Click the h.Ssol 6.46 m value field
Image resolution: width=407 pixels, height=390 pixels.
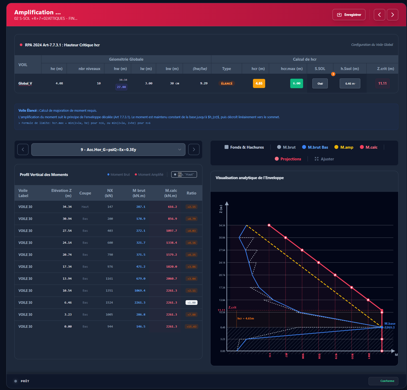(350, 83)
